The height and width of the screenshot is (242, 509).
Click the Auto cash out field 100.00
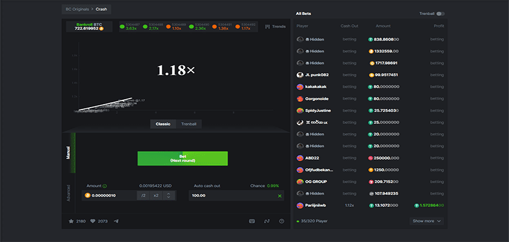[236, 195]
